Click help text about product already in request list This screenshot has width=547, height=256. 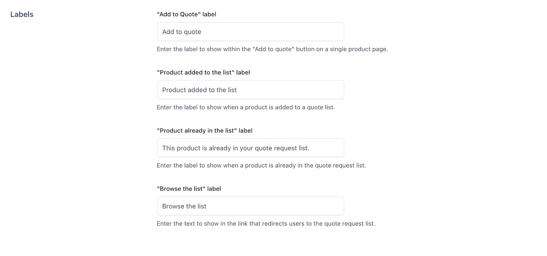pyautogui.click(x=261, y=165)
